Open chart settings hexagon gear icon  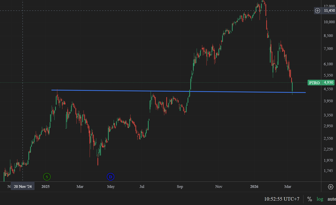coord(330,187)
